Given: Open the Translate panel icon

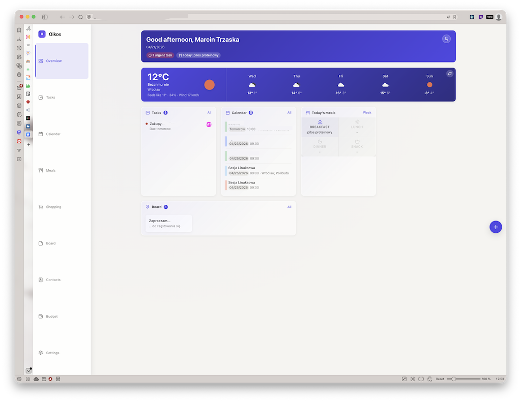Looking at the screenshot, I should click(19, 66).
